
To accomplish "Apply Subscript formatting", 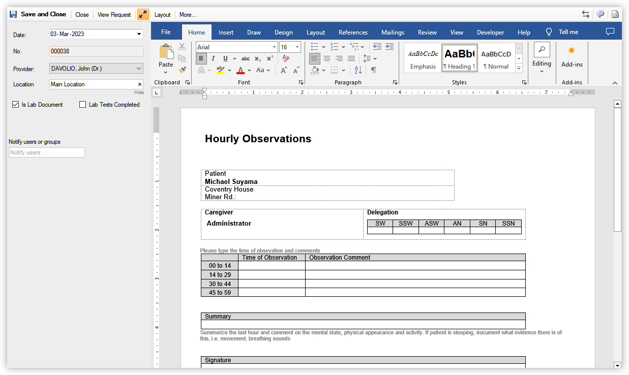I will click(x=257, y=58).
